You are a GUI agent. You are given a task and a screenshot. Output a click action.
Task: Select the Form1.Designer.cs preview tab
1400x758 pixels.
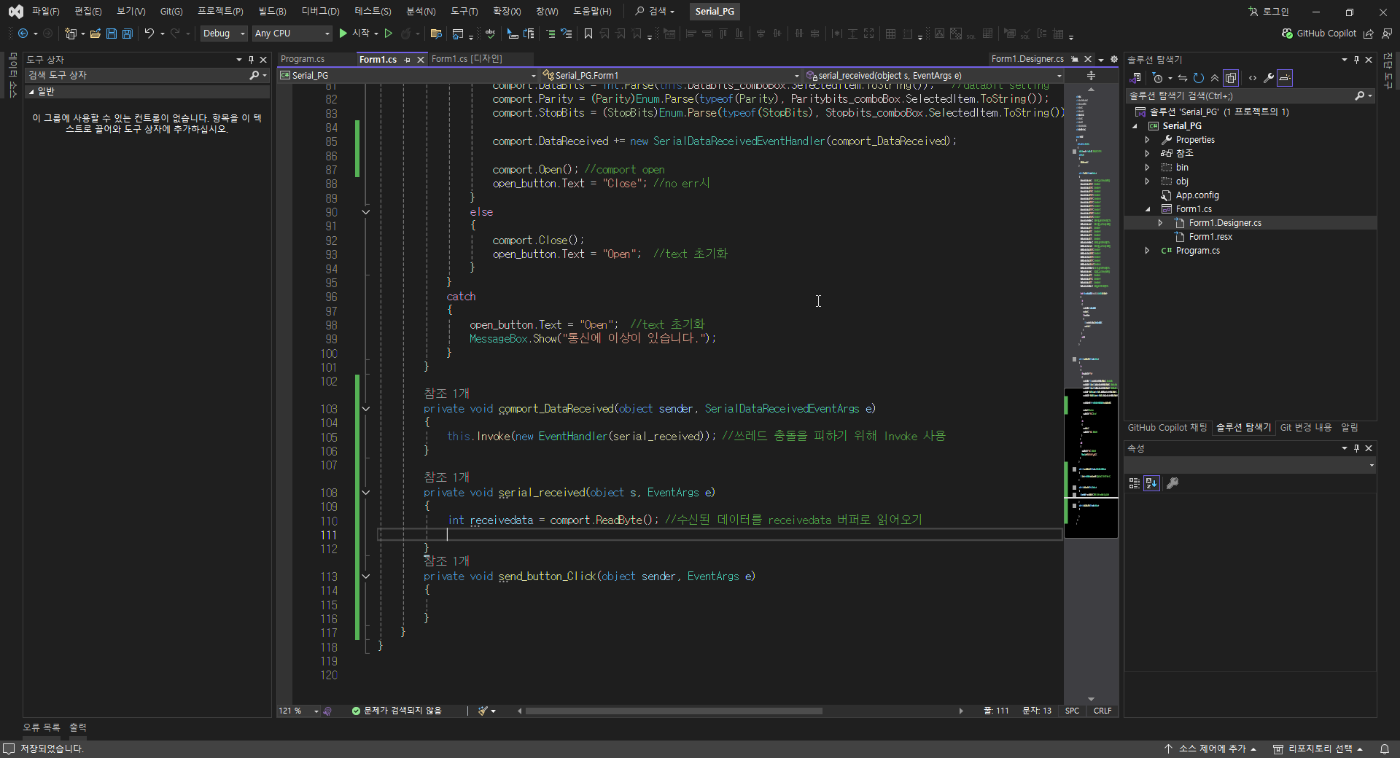(x=1027, y=59)
